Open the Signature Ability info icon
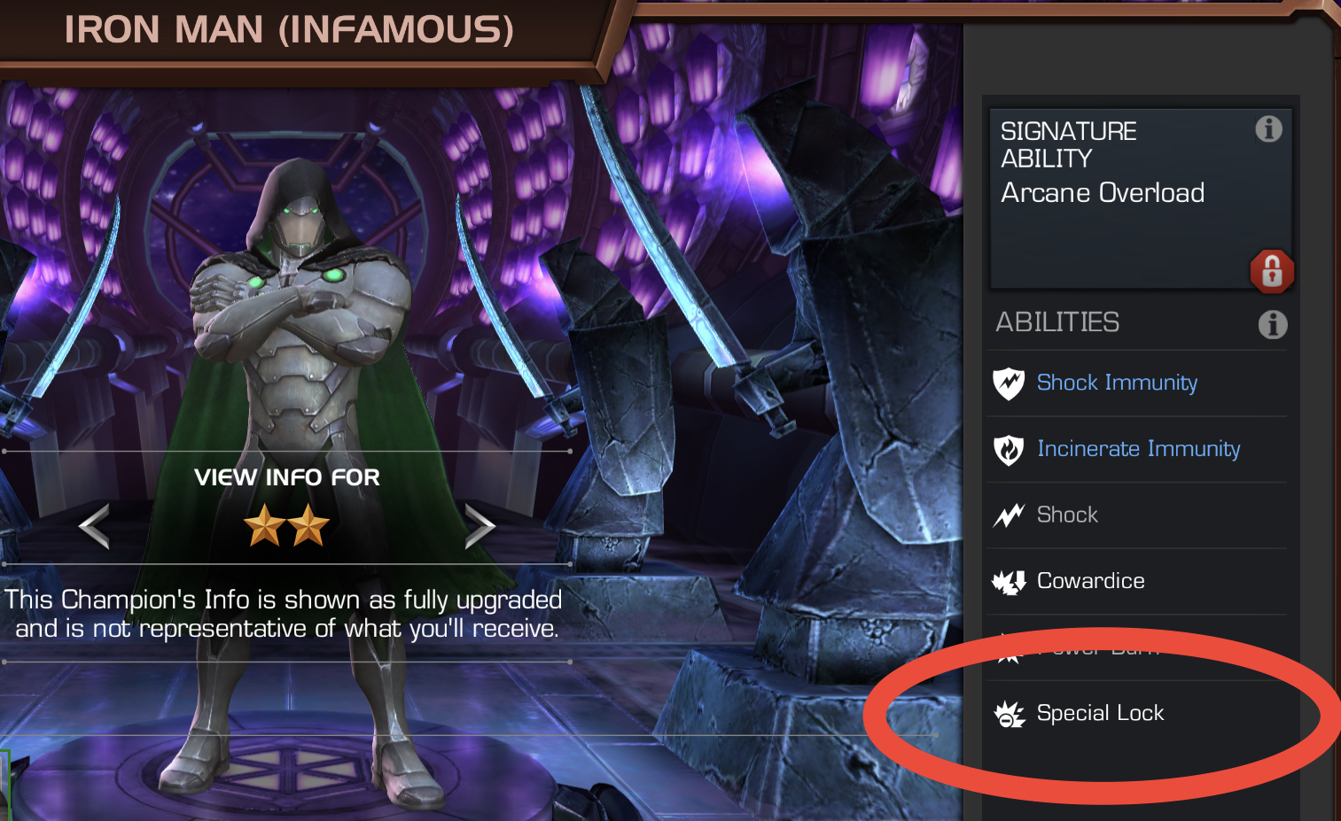Viewport: 1341px width, 821px height. [1268, 129]
